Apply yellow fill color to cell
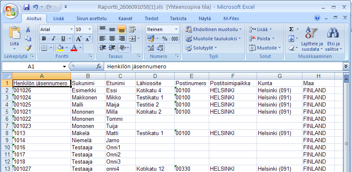Image resolution: width=352 pixels, height=172 pixels. coord(60,48)
